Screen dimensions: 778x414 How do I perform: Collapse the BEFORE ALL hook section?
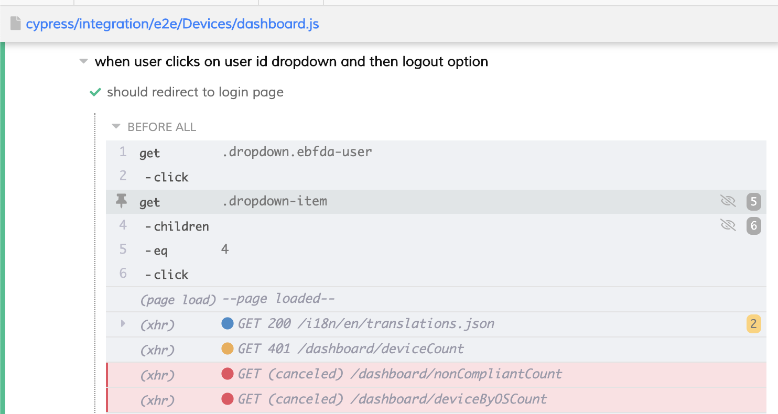tap(116, 126)
